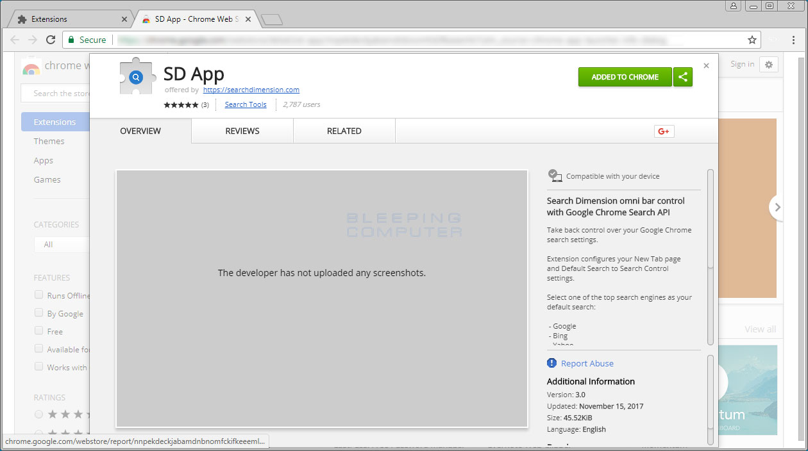Open the searchdimension.com developer link

tap(251, 90)
